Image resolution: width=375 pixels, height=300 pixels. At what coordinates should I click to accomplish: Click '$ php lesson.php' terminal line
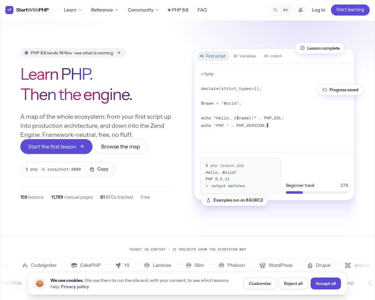click(225, 166)
